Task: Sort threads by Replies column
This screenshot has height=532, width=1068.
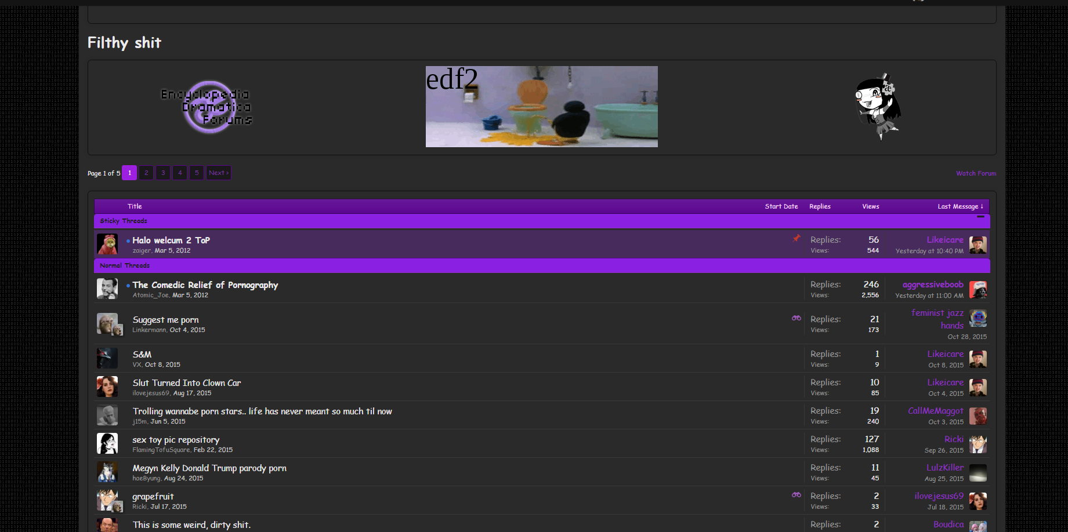Action: coord(820,206)
